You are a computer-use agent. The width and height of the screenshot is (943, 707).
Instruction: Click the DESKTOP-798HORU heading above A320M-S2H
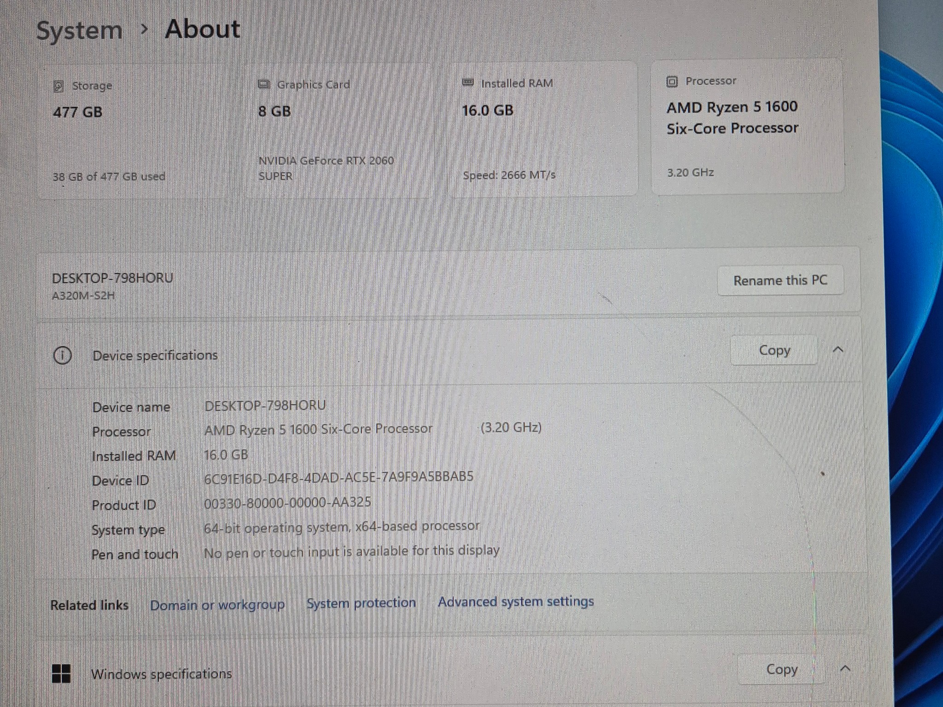click(x=112, y=278)
